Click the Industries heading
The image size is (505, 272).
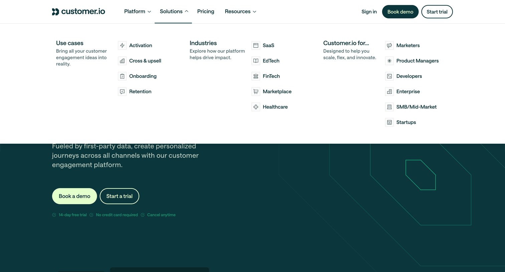point(203,43)
